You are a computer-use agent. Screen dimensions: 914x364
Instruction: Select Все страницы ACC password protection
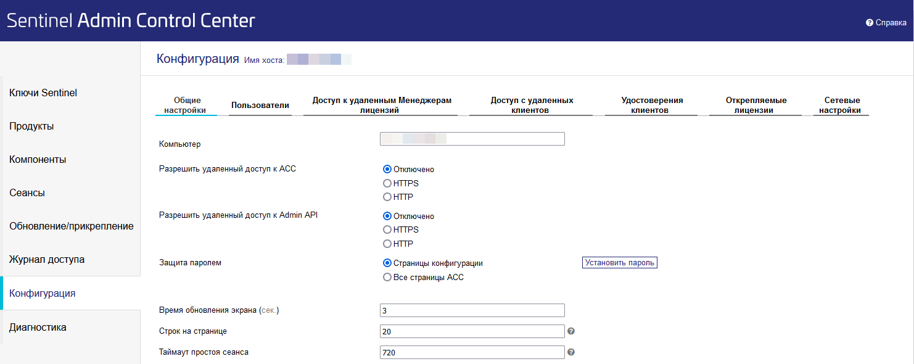pos(387,278)
